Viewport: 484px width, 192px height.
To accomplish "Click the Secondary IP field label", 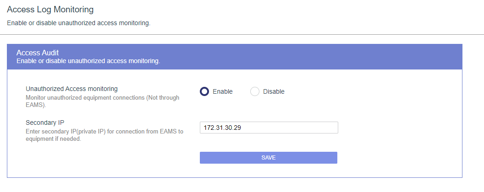I will pos(45,123).
